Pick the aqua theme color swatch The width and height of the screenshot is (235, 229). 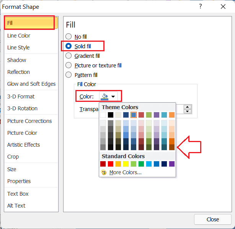[x=164, y=115]
